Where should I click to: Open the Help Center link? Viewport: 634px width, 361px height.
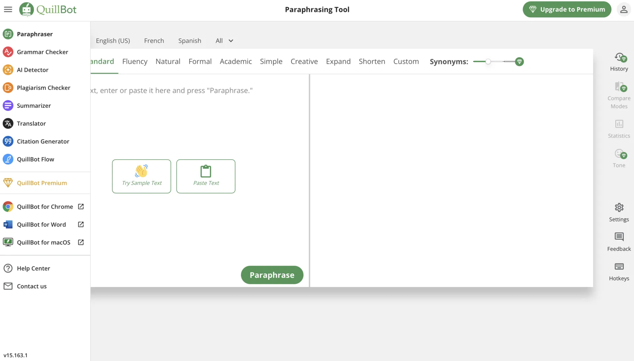33,268
